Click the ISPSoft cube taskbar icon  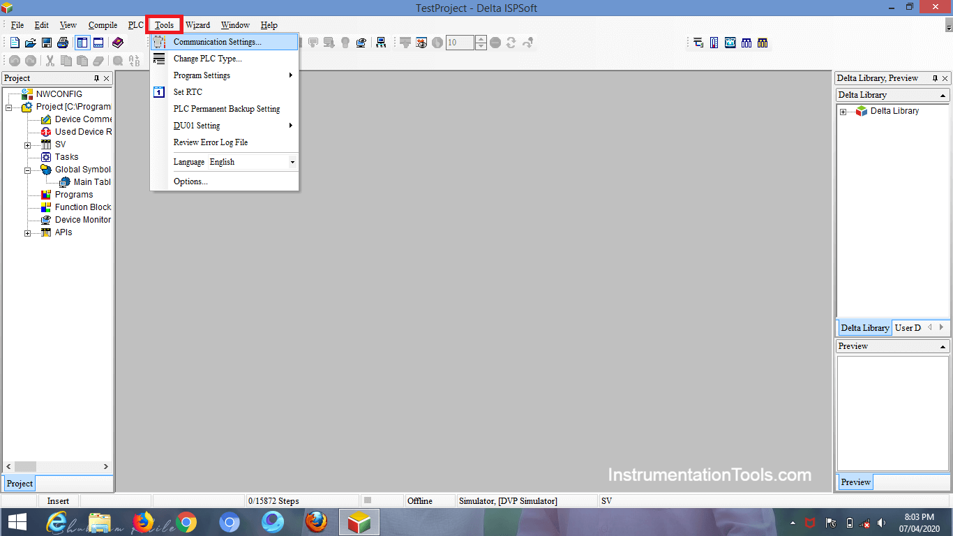point(359,522)
